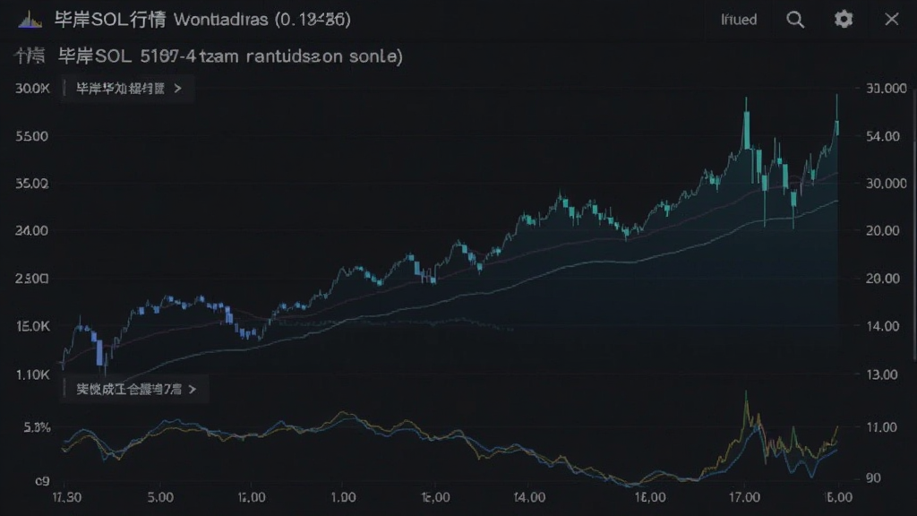Click the "55.00" left price axis label
This screenshot has width=917, height=516.
click(x=31, y=136)
